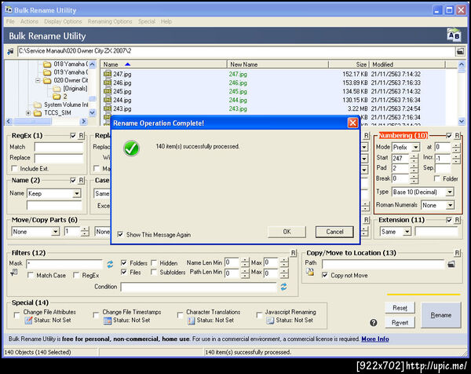Sort by the New Name column header
The image size is (471, 374).
pyautogui.click(x=278, y=64)
